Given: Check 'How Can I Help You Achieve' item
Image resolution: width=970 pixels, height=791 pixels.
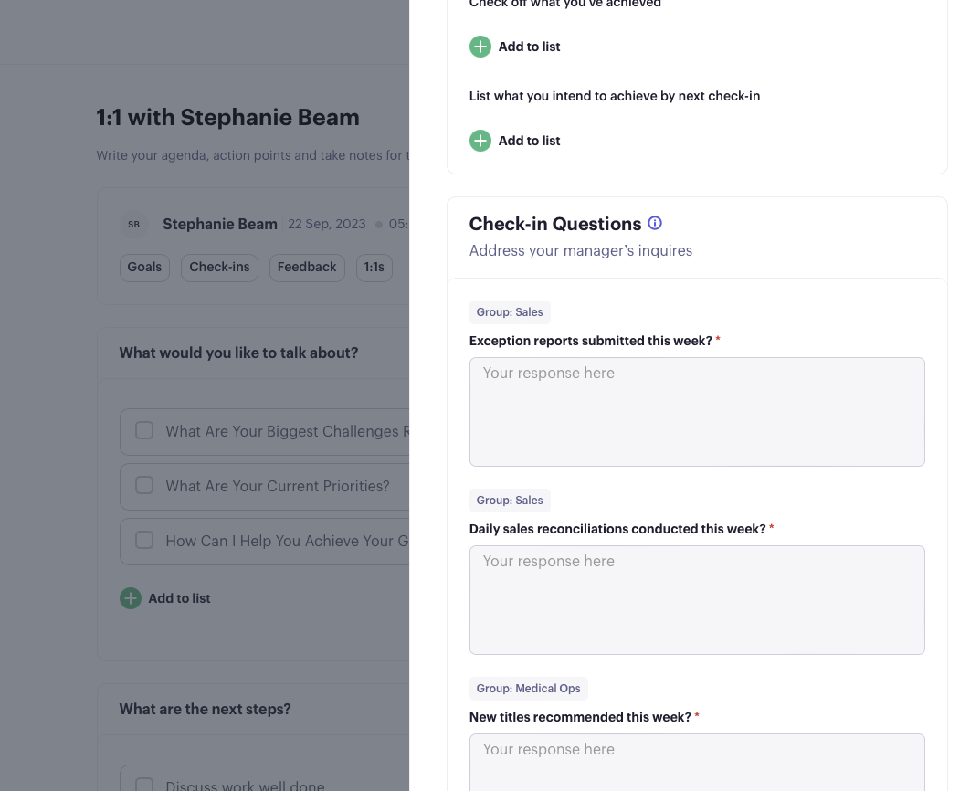Looking at the screenshot, I should 144,540.
